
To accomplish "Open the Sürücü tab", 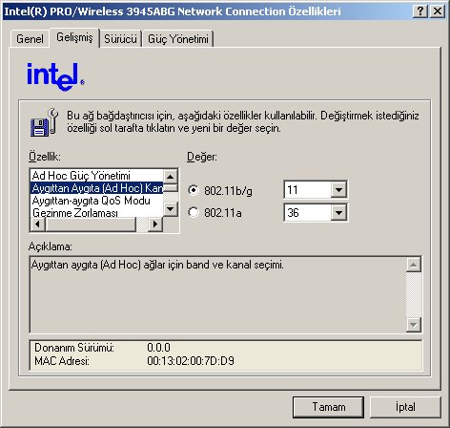I will tap(120, 39).
